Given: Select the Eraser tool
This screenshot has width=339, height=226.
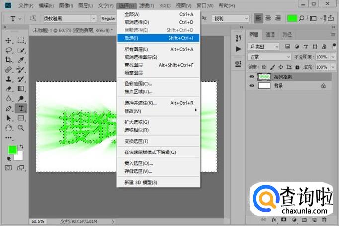Looking at the screenshot, I should click(8, 89).
